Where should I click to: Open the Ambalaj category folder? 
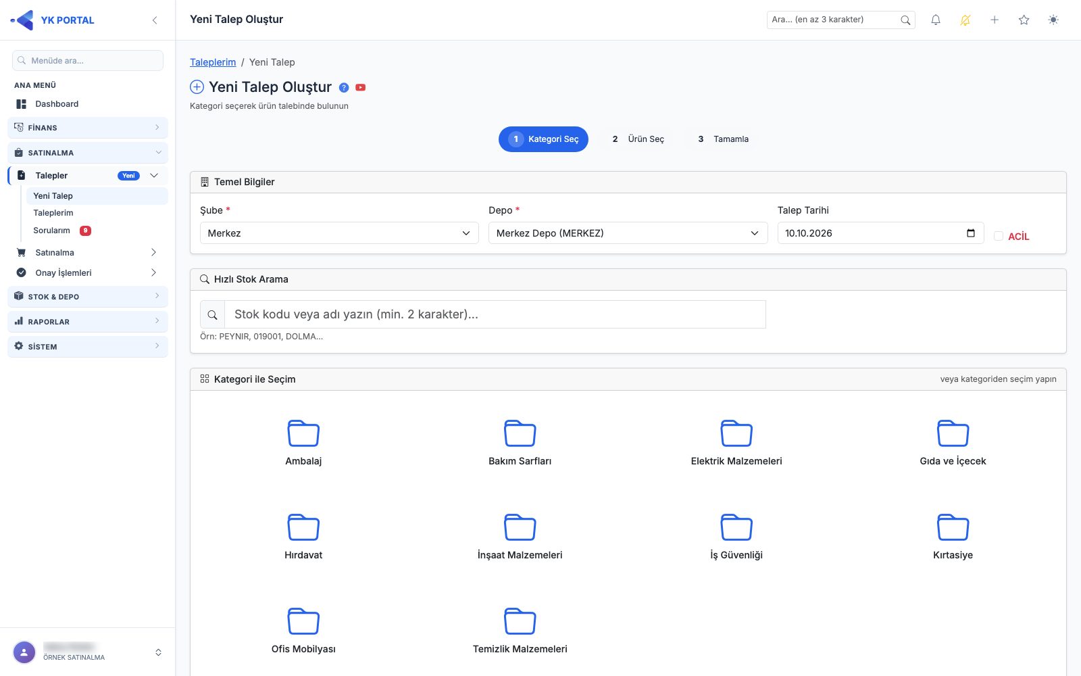coord(303,443)
